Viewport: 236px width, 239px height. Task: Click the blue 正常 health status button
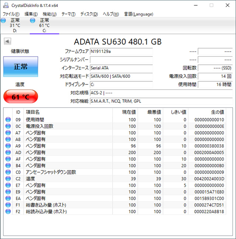tap(21, 67)
